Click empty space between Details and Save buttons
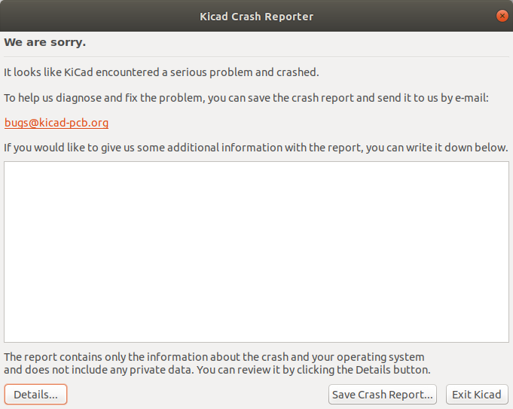The width and height of the screenshot is (513, 409). click(196, 395)
